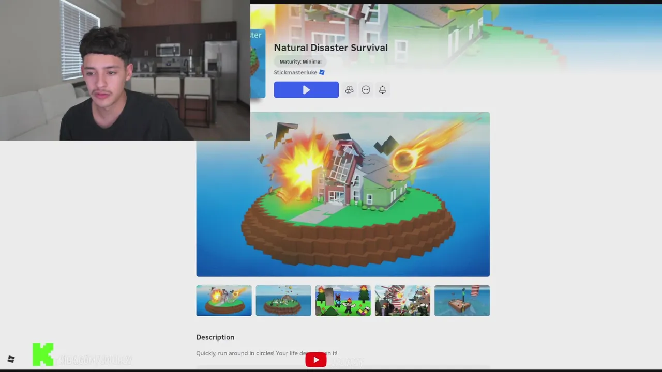Open the invite friends icon

coord(349,90)
